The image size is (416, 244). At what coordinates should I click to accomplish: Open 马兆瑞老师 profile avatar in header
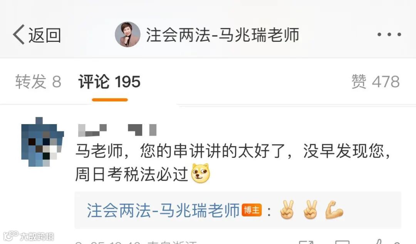click(x=127, y=35)
